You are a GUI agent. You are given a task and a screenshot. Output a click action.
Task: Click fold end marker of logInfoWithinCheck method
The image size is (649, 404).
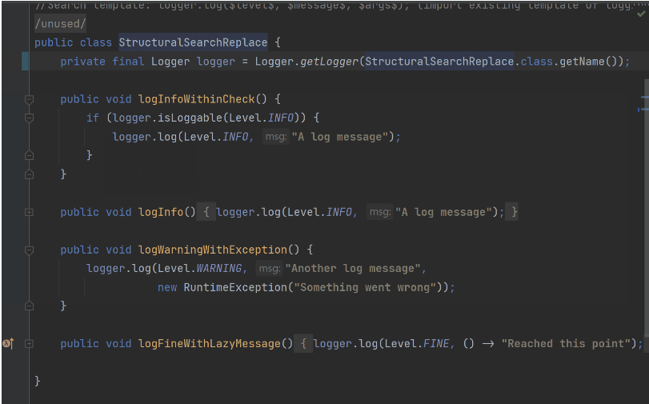click(29, 174)
